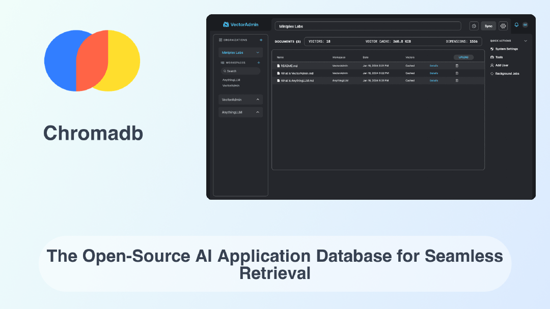This screenshot has width=550, height=309.
Task: Select VectorAdmin in workspace list
Action: [x=231, y=85]
